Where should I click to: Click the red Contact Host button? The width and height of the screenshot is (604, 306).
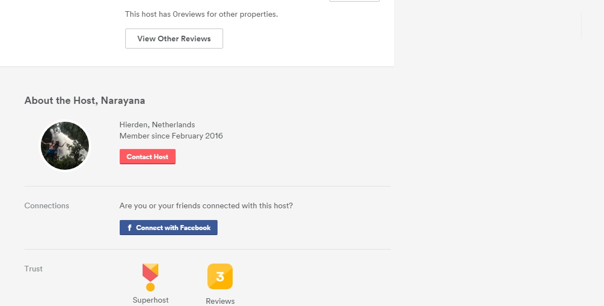(x=148, y=157)
